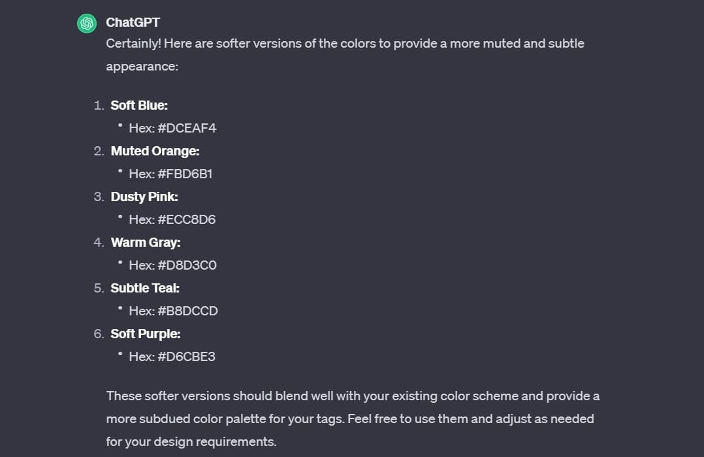Image resolution: width=704 pixels, height=457 pixels.
Task: Click hex code #D6CBE3
Action: (186, 356)
